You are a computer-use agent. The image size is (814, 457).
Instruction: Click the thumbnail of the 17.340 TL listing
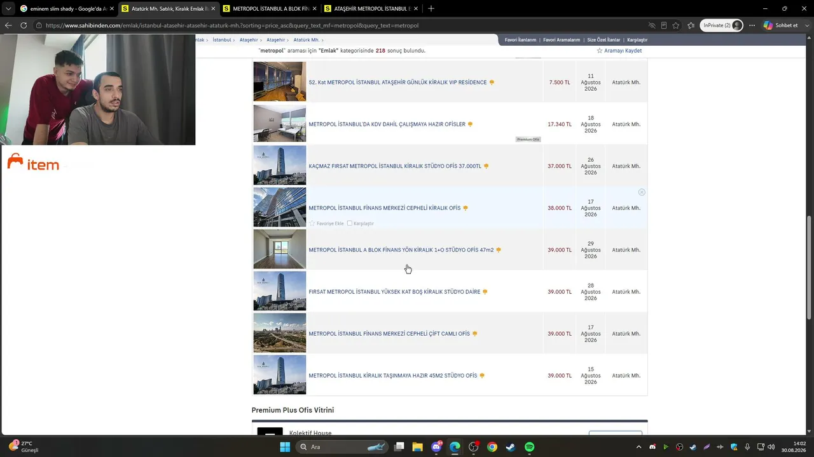click(280, 123)
